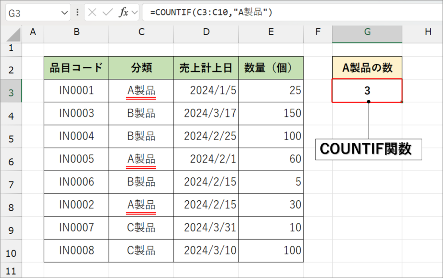Select column C header
Viewport: 443px width, 278px height.
point(141,32)
